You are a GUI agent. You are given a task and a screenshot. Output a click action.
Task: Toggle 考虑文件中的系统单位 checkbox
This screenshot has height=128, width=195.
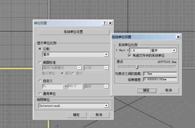tap(129, 55)
